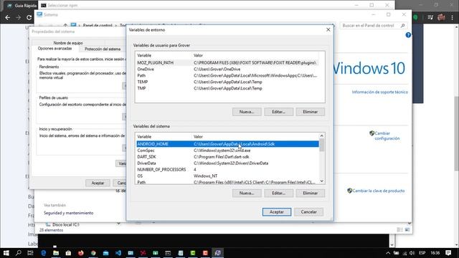Cancel the Variables de entorno dialog

pos(308,212)
